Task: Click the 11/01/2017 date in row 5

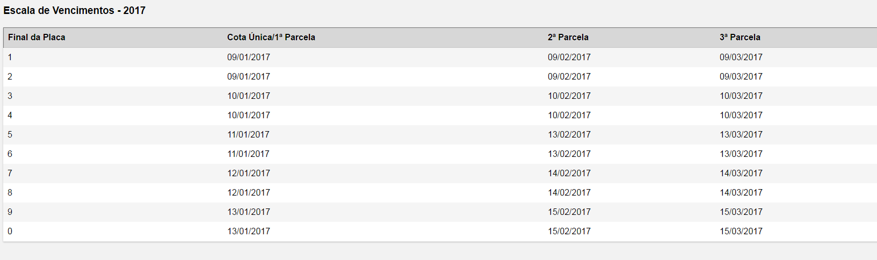Action: (249, 134)
